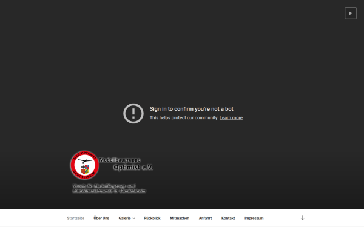Click the 'Sign in to confirm you're not a bot' text
This screenshot has width=364, height=227.
click(191, 109)
